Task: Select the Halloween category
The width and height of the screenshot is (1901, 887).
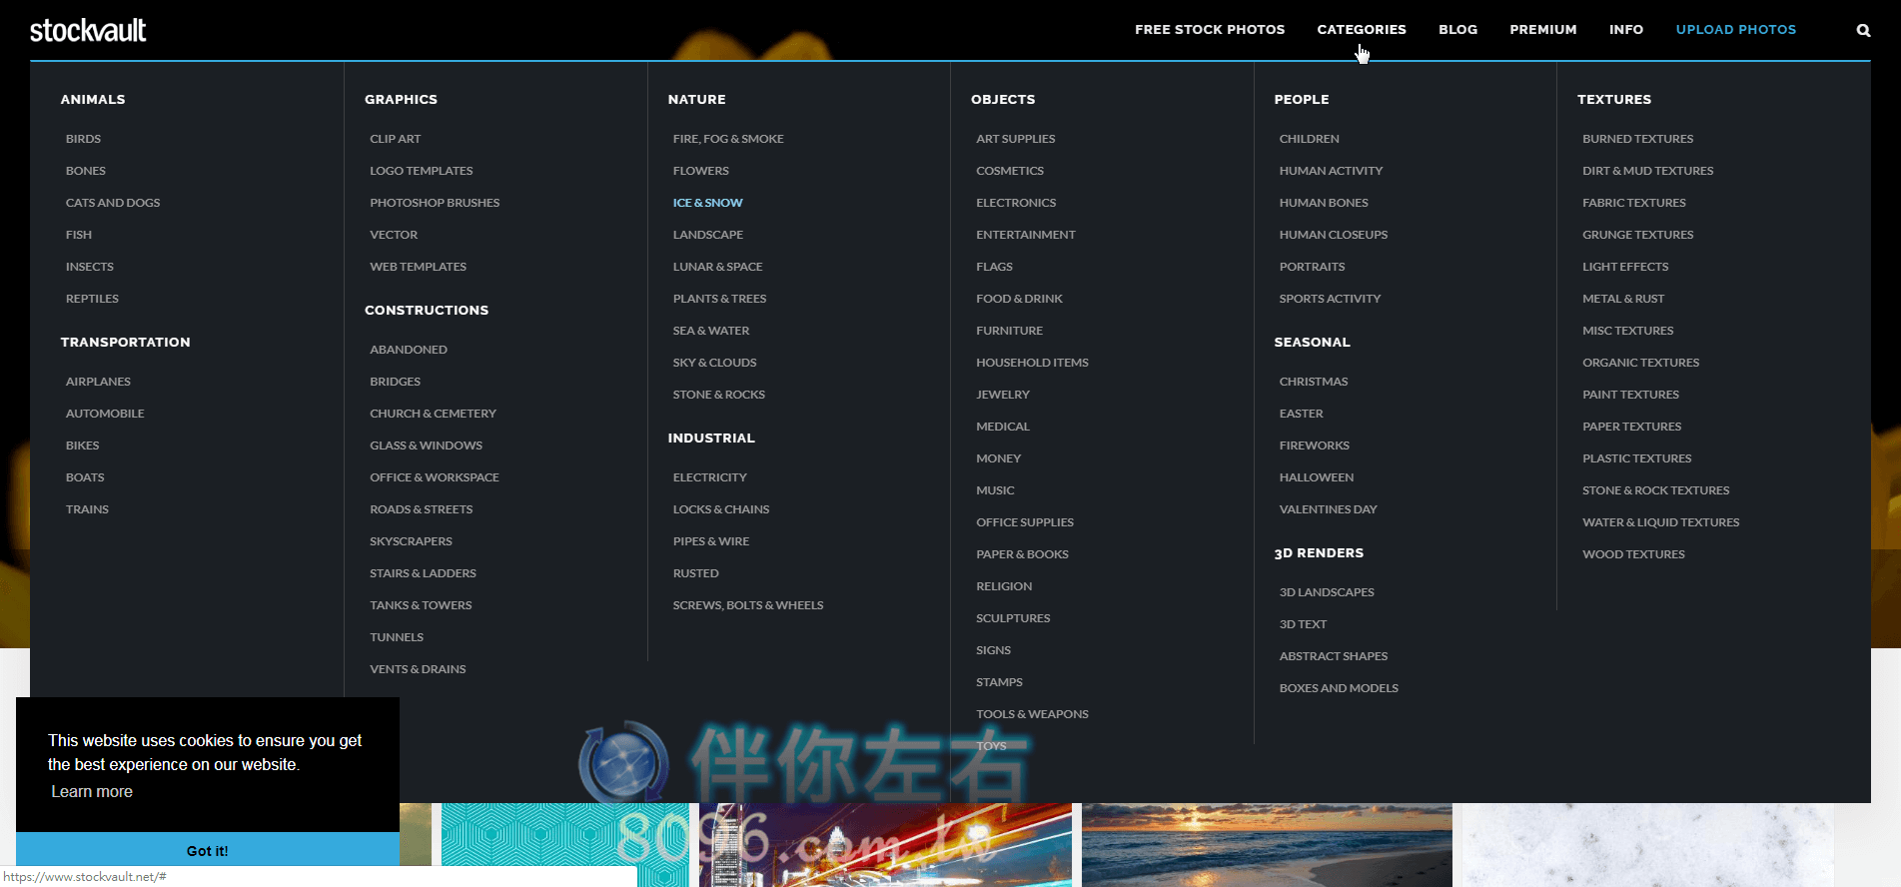Action: [1317, 477]
